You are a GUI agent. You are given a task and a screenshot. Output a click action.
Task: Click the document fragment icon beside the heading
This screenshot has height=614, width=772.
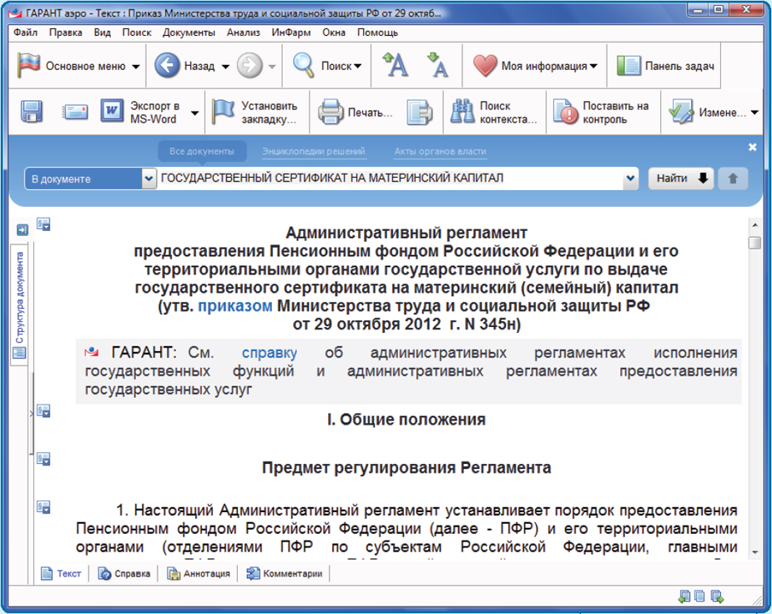coord(42,224)
